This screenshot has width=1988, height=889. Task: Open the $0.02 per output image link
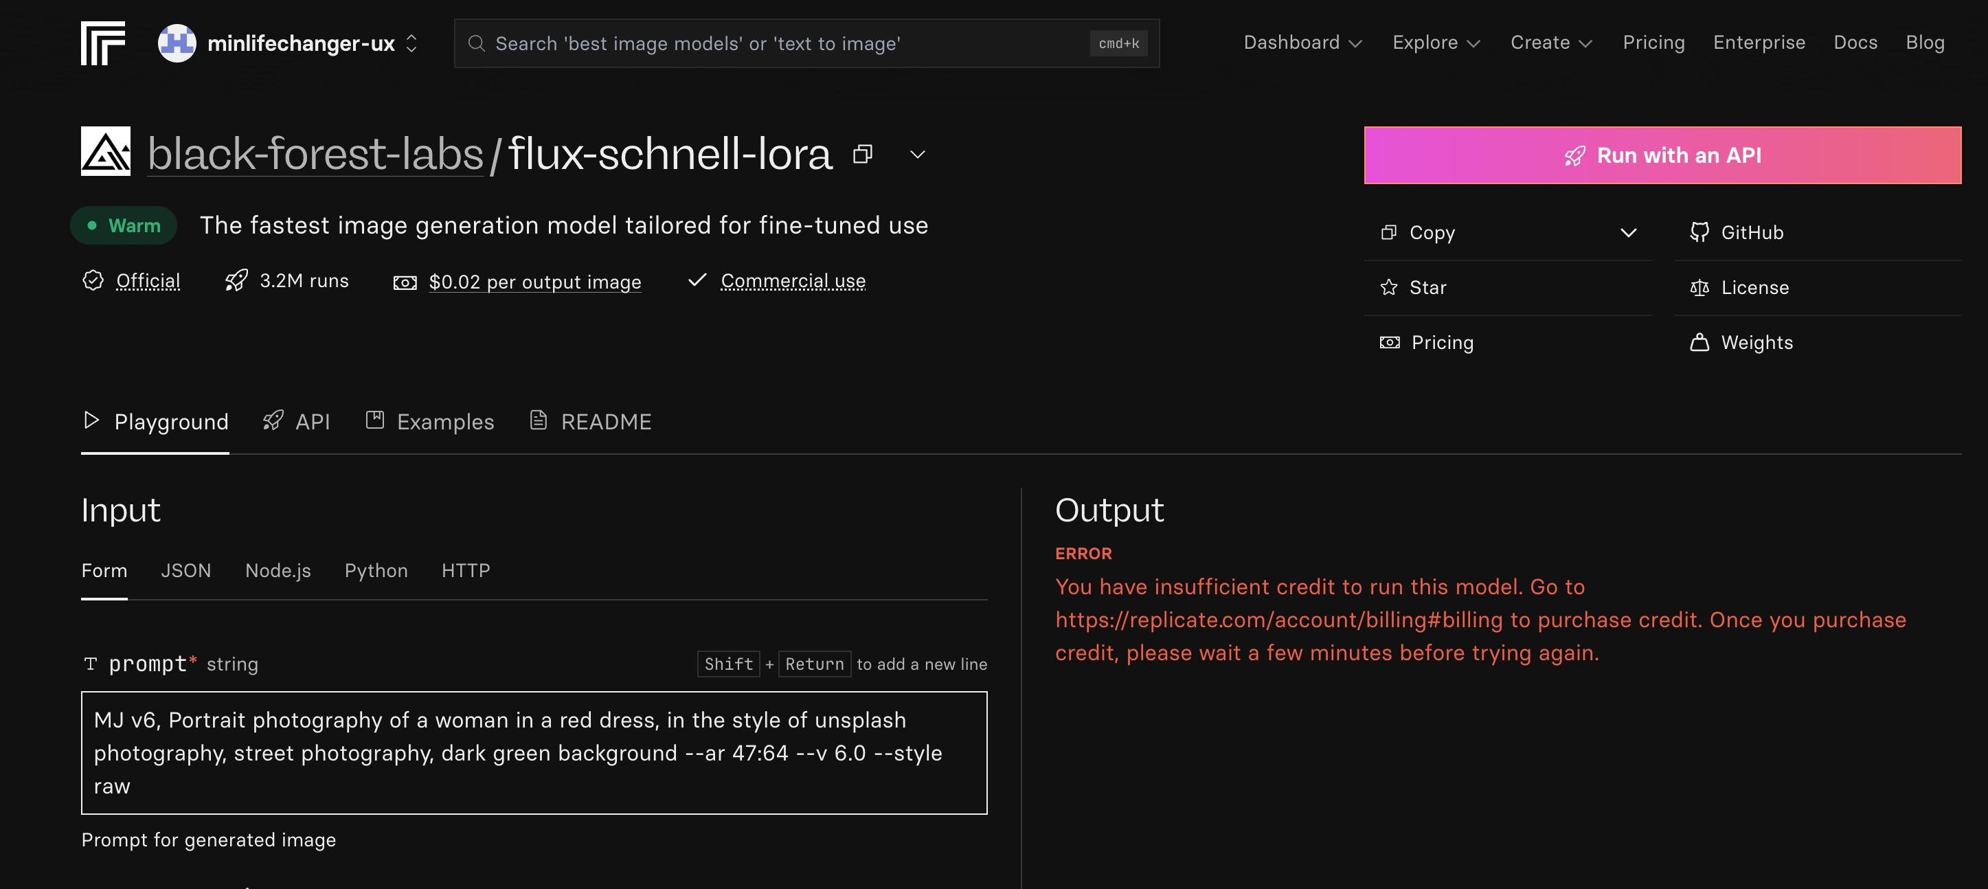tap(535, 282)
